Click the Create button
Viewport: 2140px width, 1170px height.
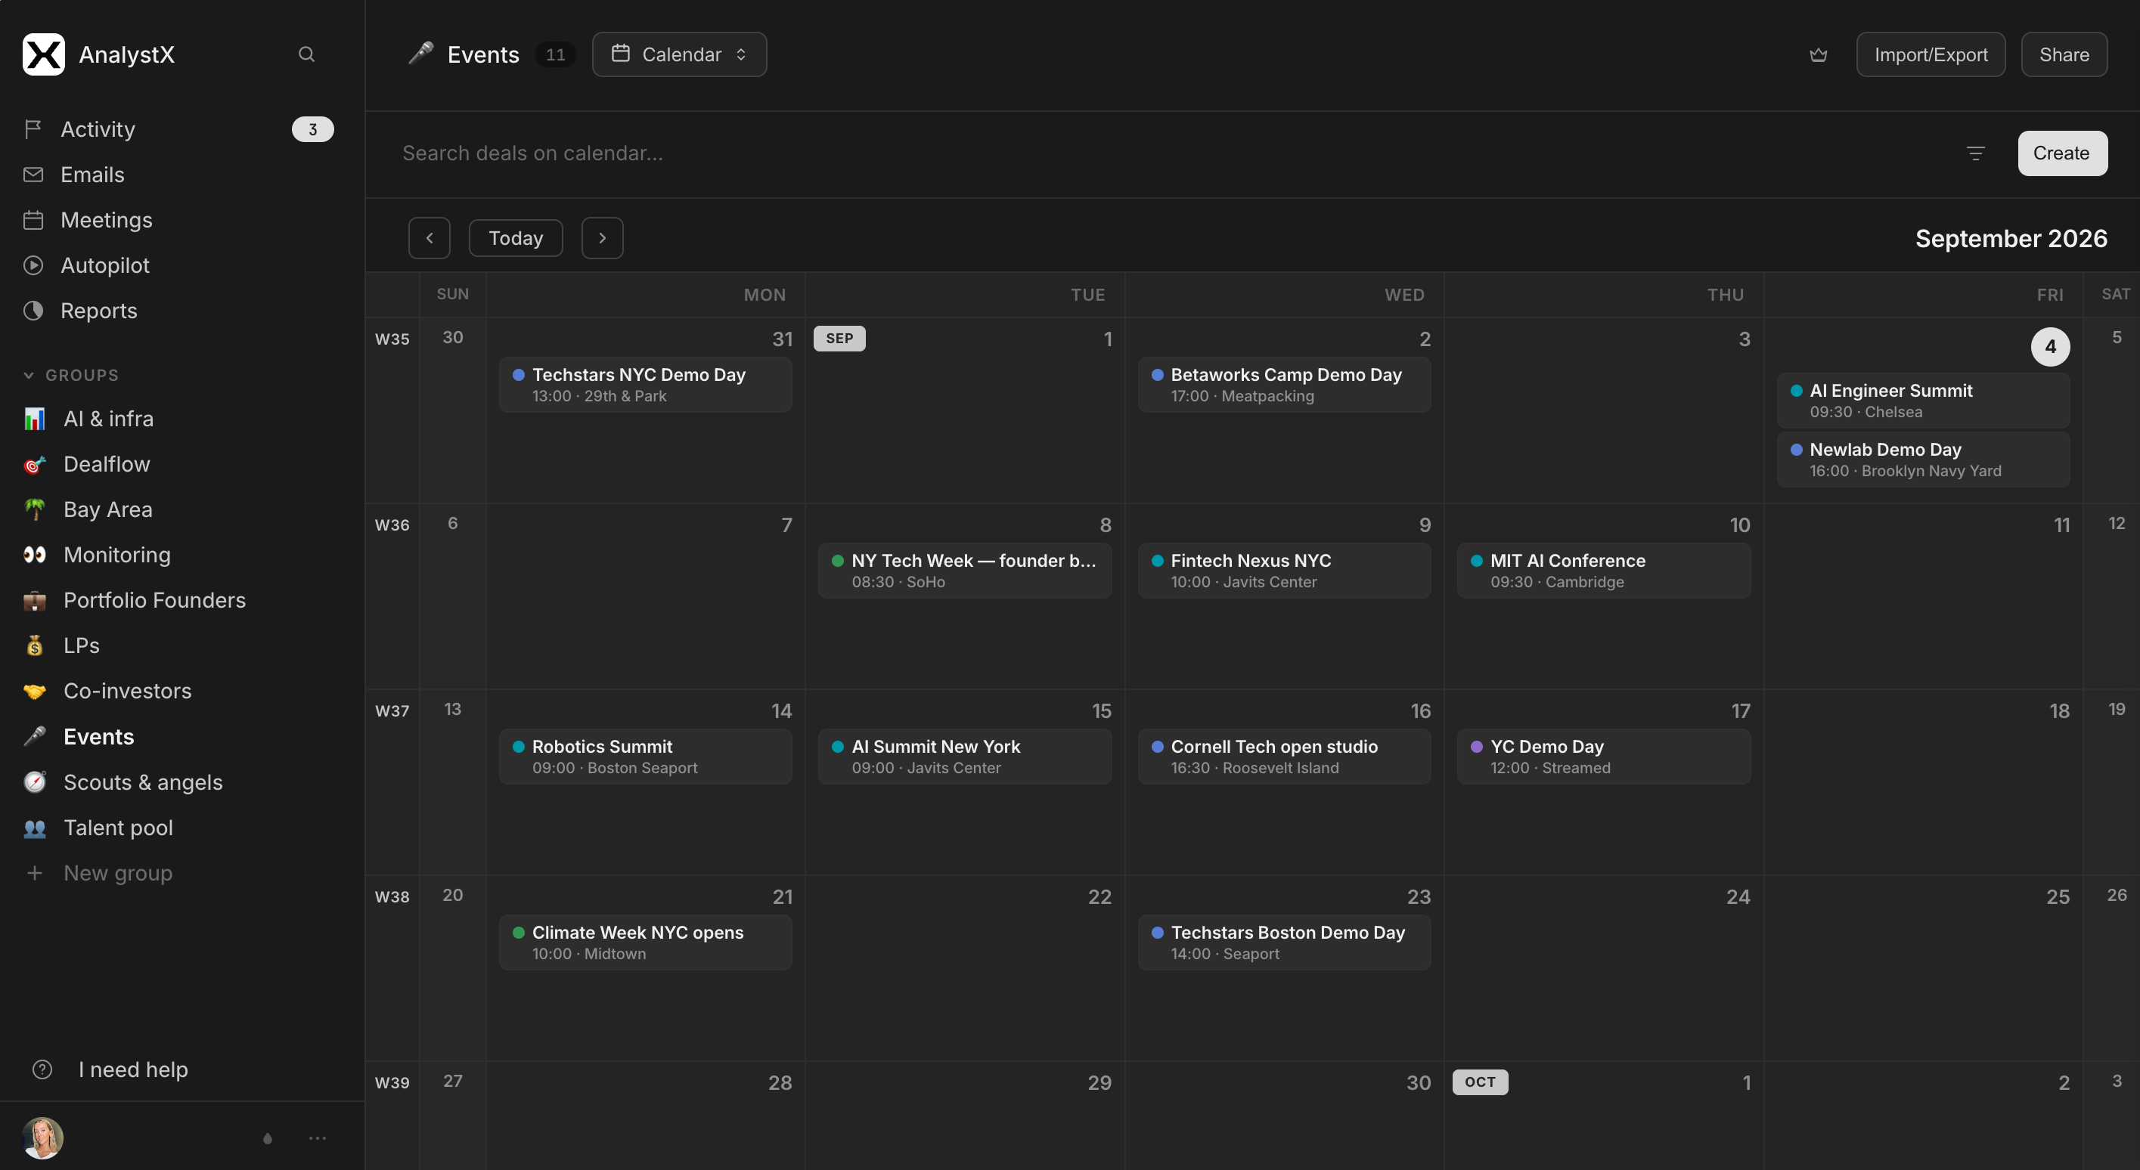click(x=2062, y=153)
